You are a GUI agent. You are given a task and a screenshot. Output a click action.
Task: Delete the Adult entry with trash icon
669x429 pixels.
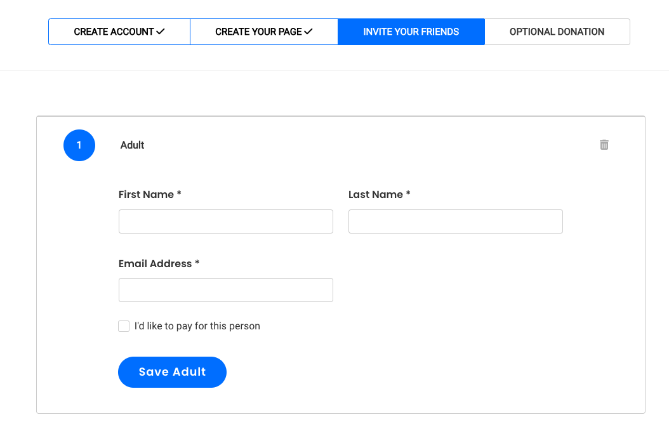(x=604, y=145)
